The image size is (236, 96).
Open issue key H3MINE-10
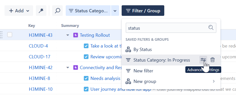41,89
